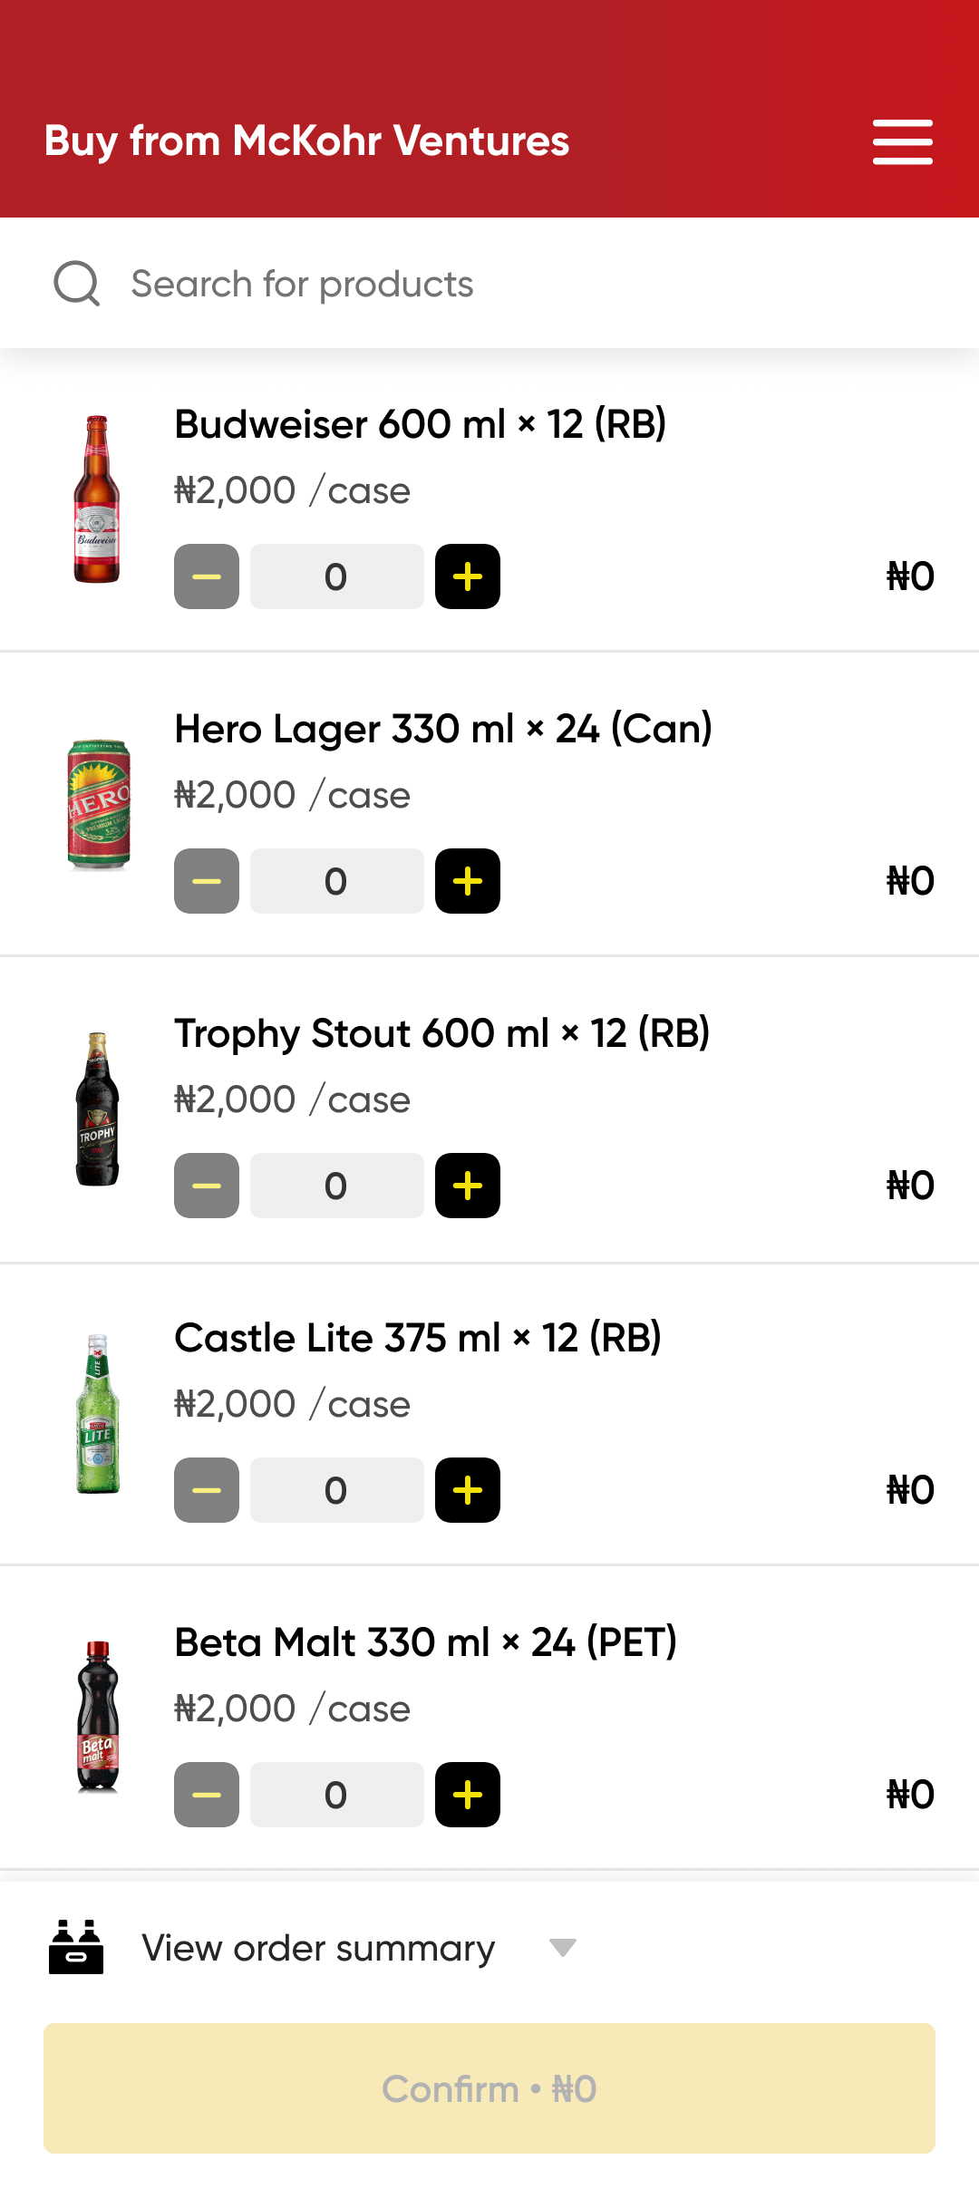
Task: Tap the order summary crate icon
Action: [x=76, y=1947]
